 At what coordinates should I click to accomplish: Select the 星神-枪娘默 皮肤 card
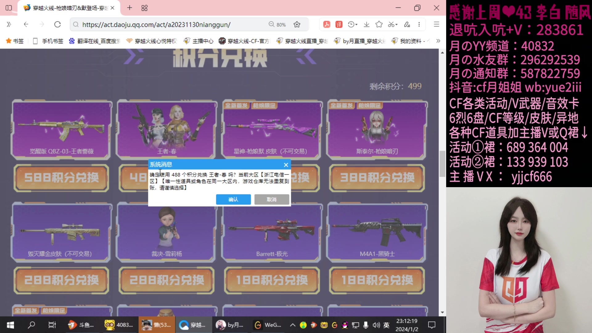click(x=272, y=129)
